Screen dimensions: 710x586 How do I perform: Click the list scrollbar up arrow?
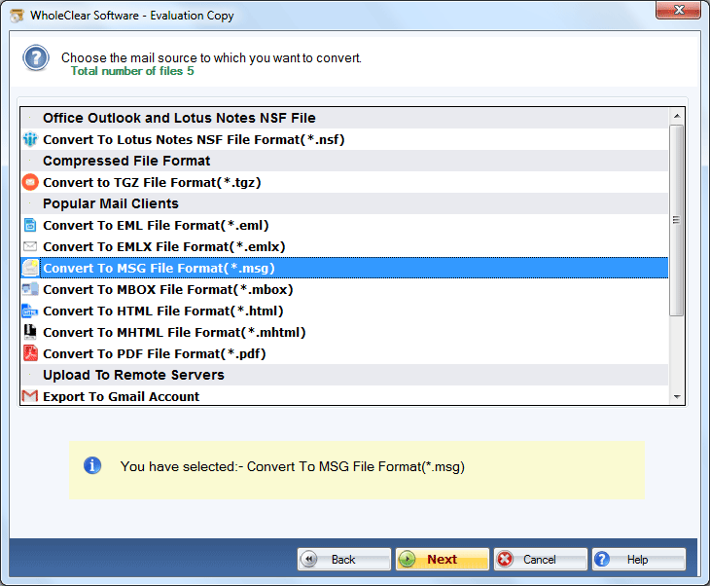click(x=677, y=116)
